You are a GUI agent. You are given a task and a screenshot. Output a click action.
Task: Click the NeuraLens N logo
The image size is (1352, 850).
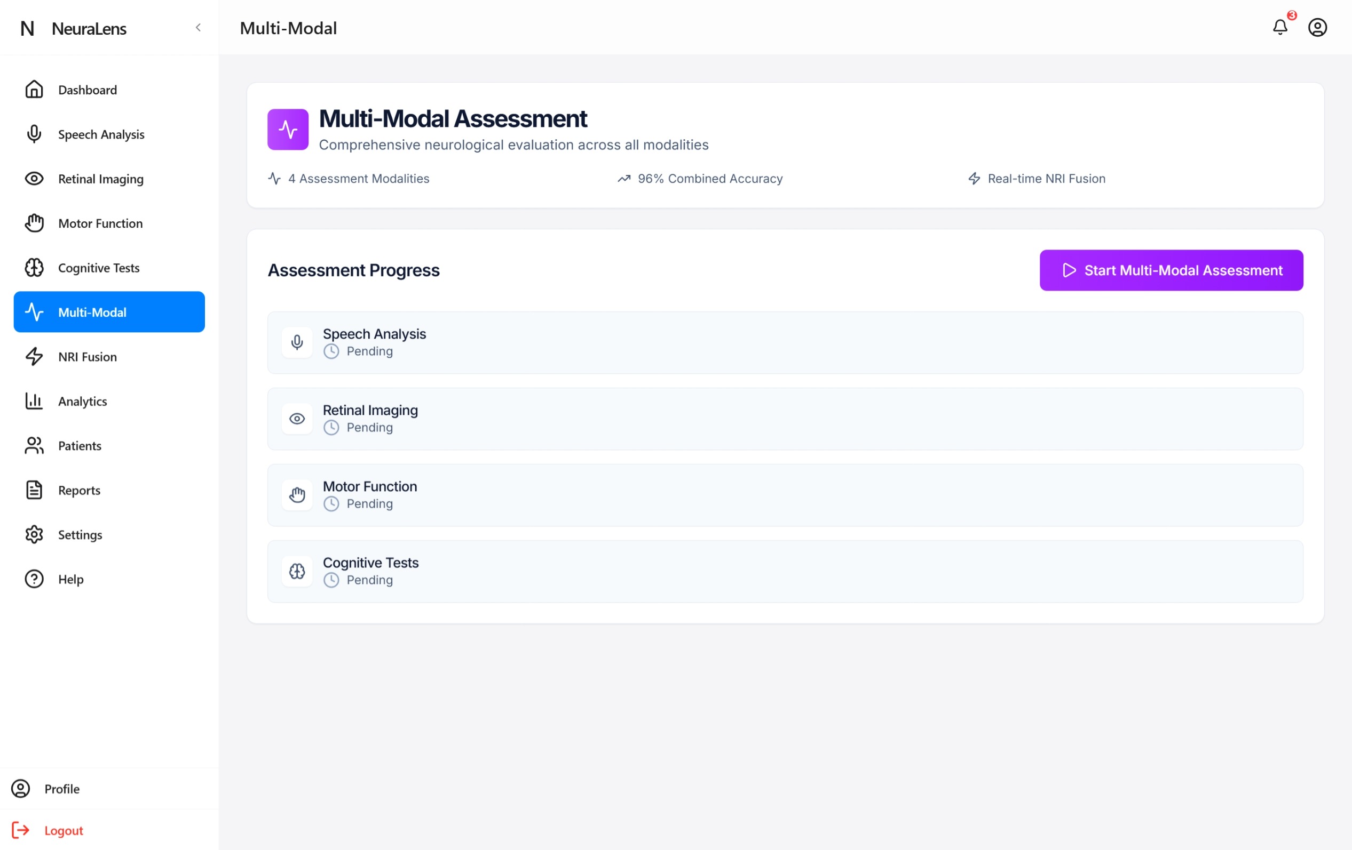(27, 29)
